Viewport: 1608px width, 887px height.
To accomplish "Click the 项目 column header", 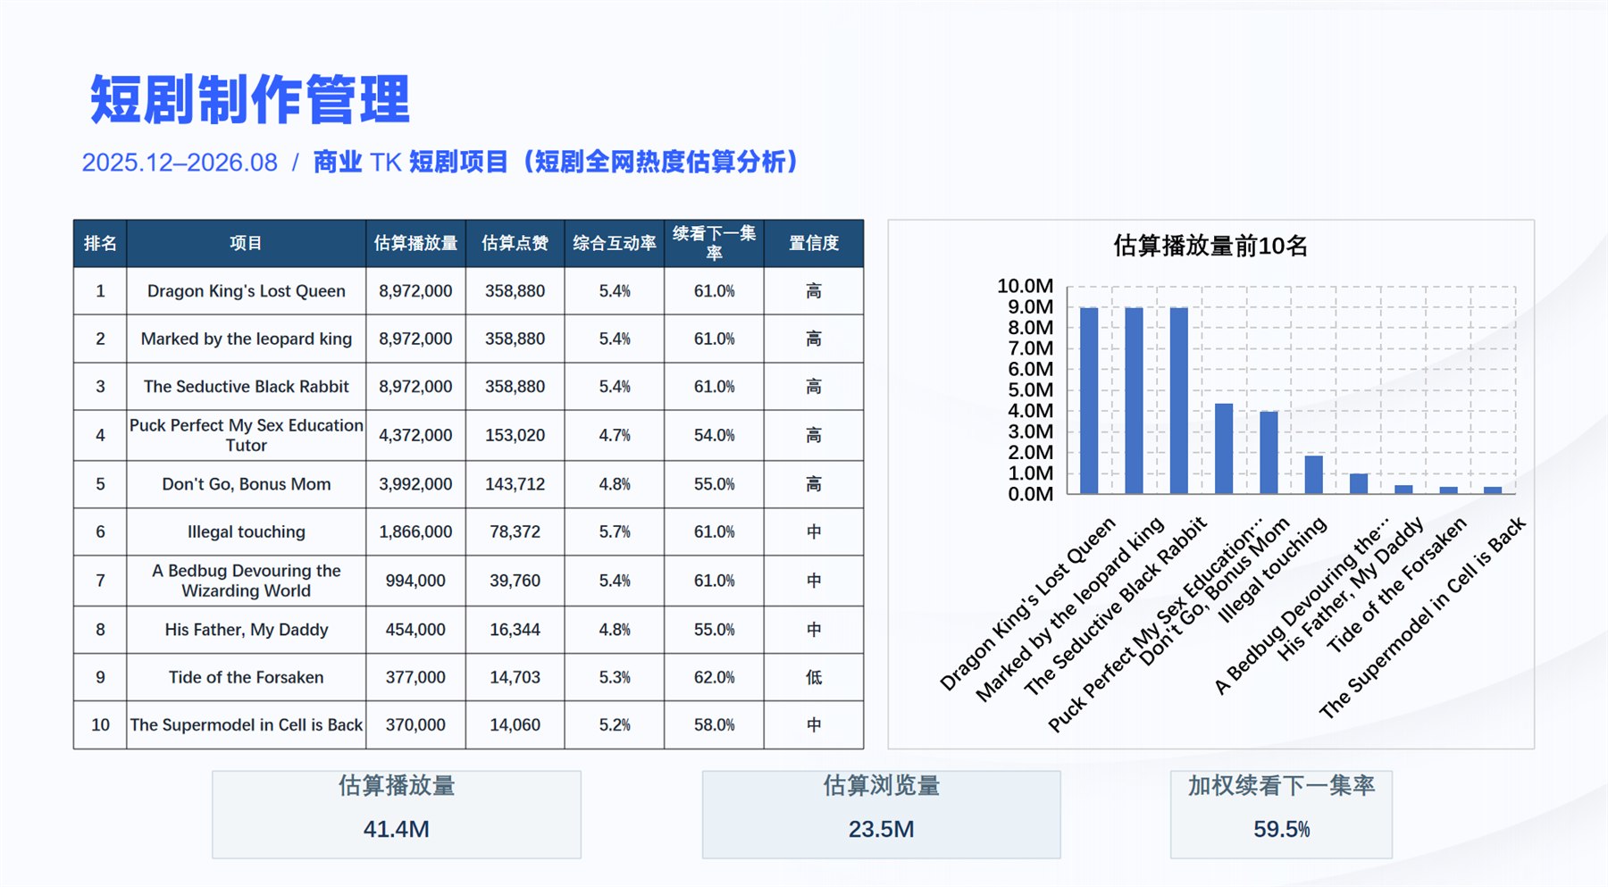I will [246, 243].
